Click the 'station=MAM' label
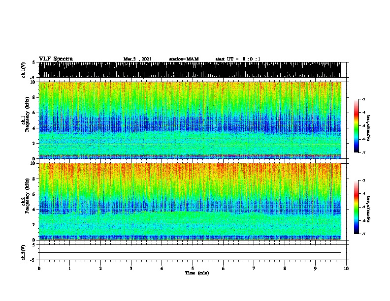 pyautogui.click(x=184, y=59)
